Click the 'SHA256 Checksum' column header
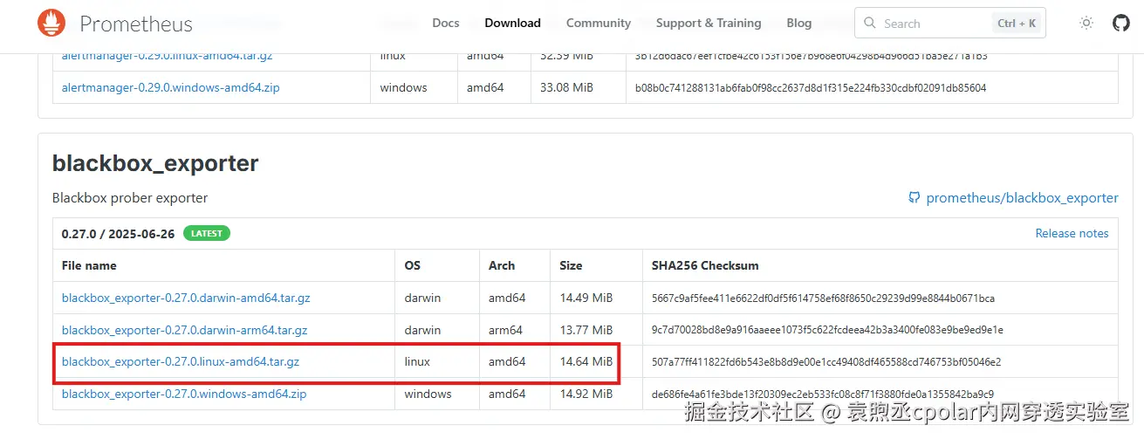The image size is (1144, 439). tap(705, 265)
